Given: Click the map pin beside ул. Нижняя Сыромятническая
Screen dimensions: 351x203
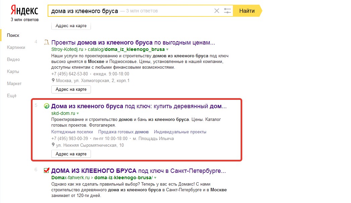Looking at the screenshot, I should click(53, 145).
